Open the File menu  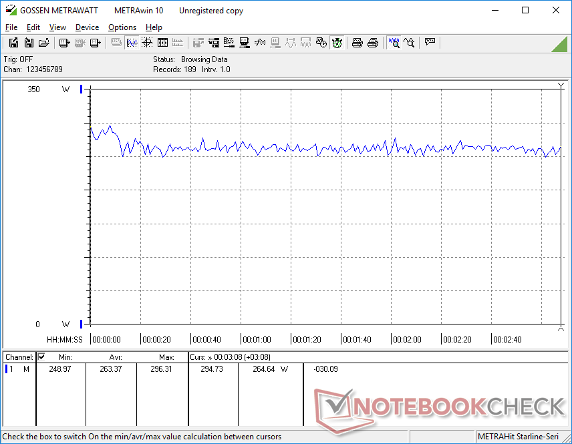click(11, 27)
